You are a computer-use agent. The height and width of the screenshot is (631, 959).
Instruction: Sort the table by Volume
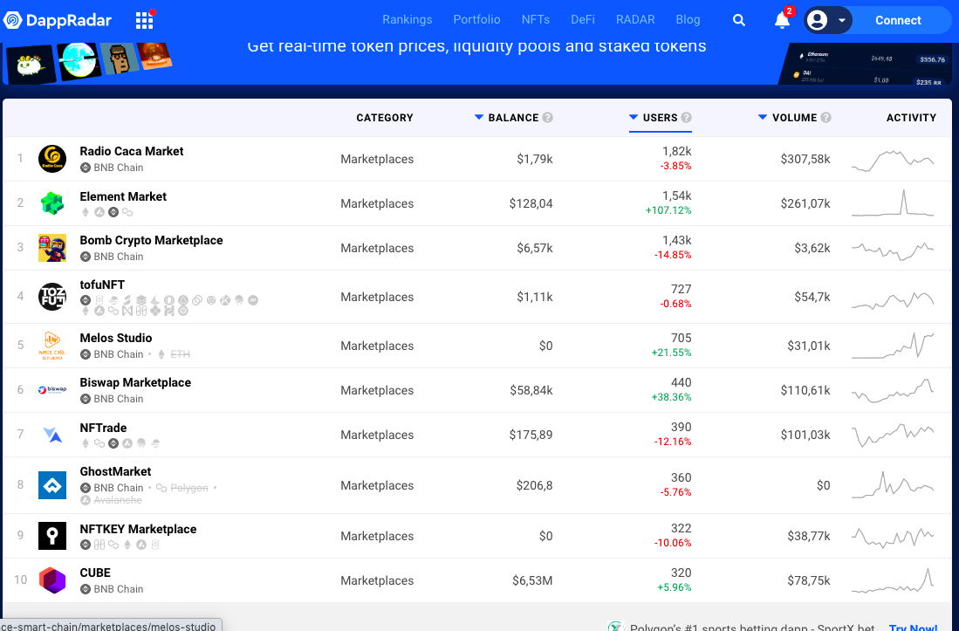click(788, 118)
